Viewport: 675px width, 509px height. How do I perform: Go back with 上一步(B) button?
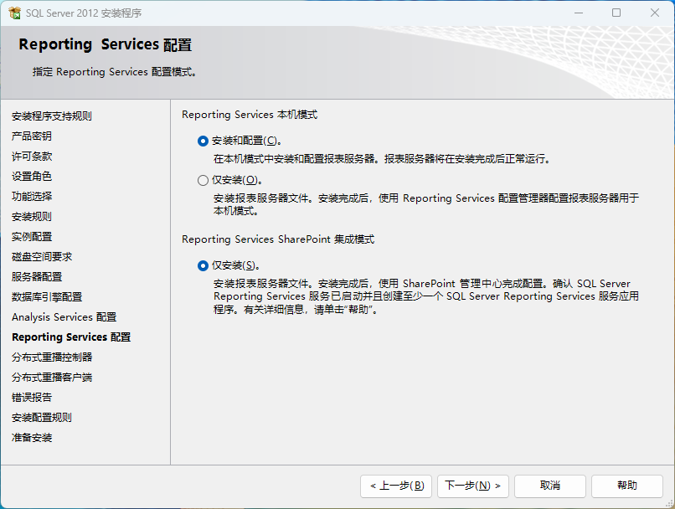pos(396,486)
